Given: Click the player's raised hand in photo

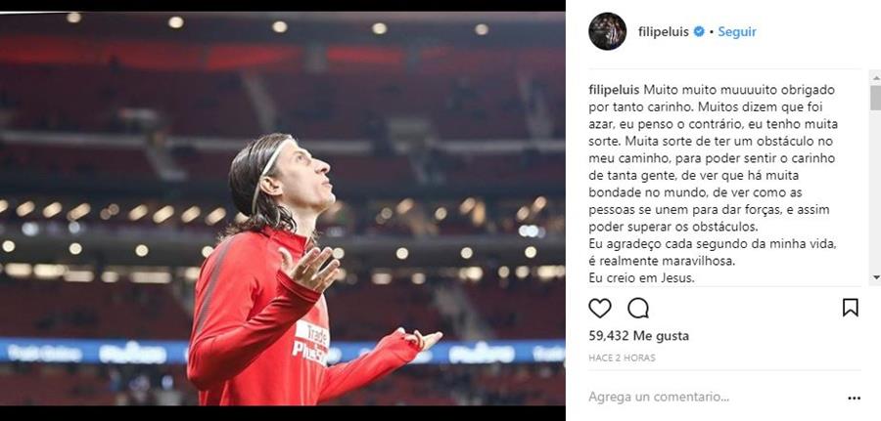Looking at the screenshot, I should tap(309, 269).
